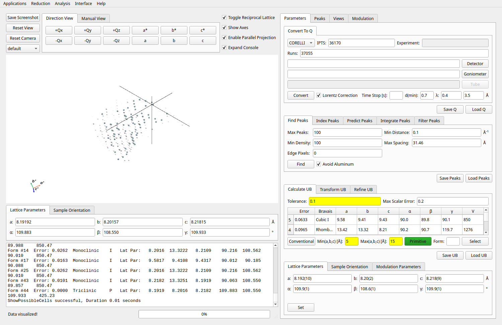This screenshot has height=325, width=502.
Task: Click the Goniometer button
Action: pyautogui.click(x=475, y=74)
